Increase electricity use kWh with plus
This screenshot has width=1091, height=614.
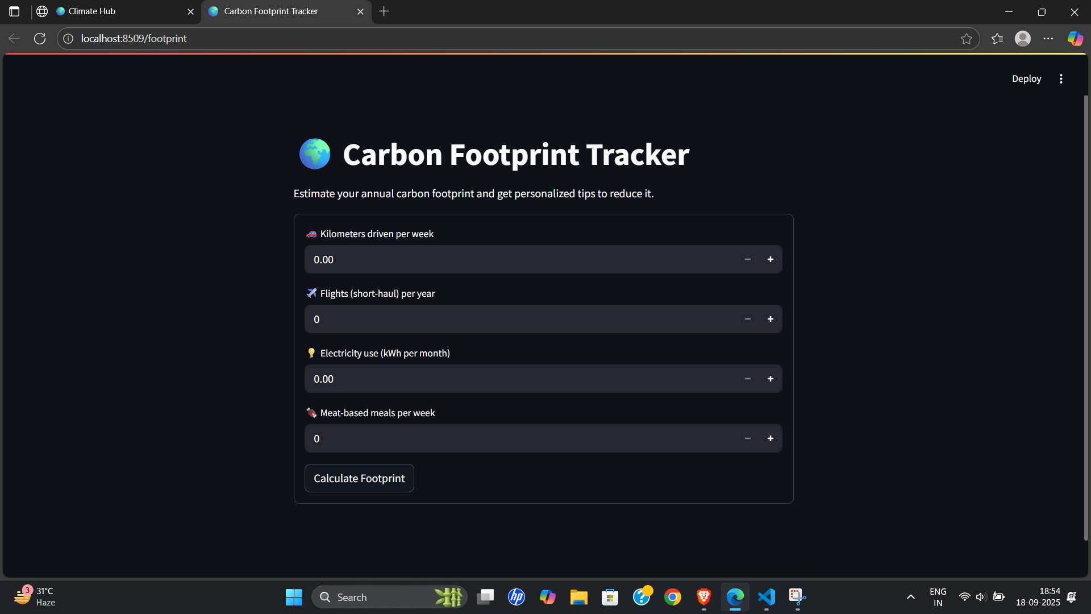pyautogui.click(x=770, y=379)
